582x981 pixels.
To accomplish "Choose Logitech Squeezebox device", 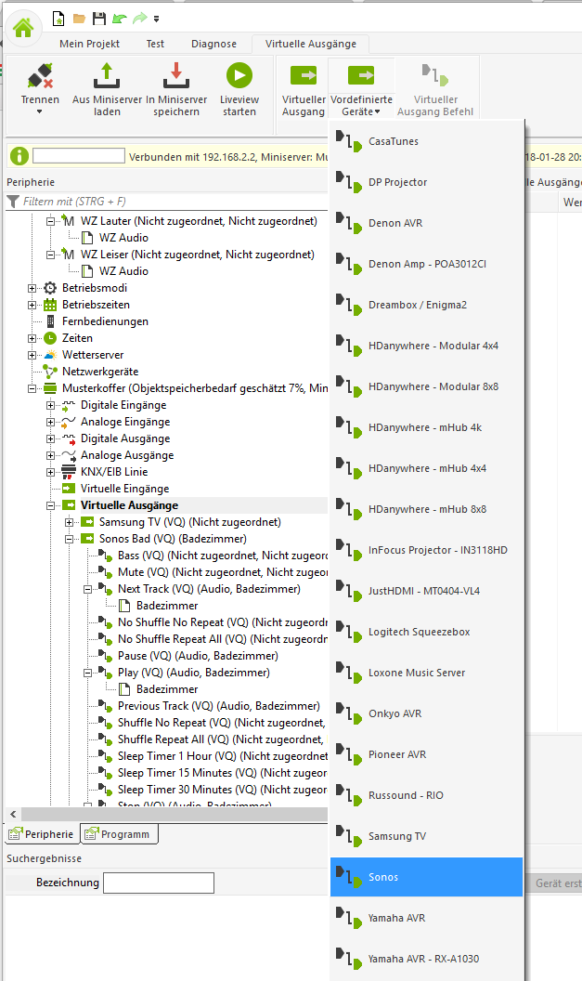I will click(x=426, y=632).
